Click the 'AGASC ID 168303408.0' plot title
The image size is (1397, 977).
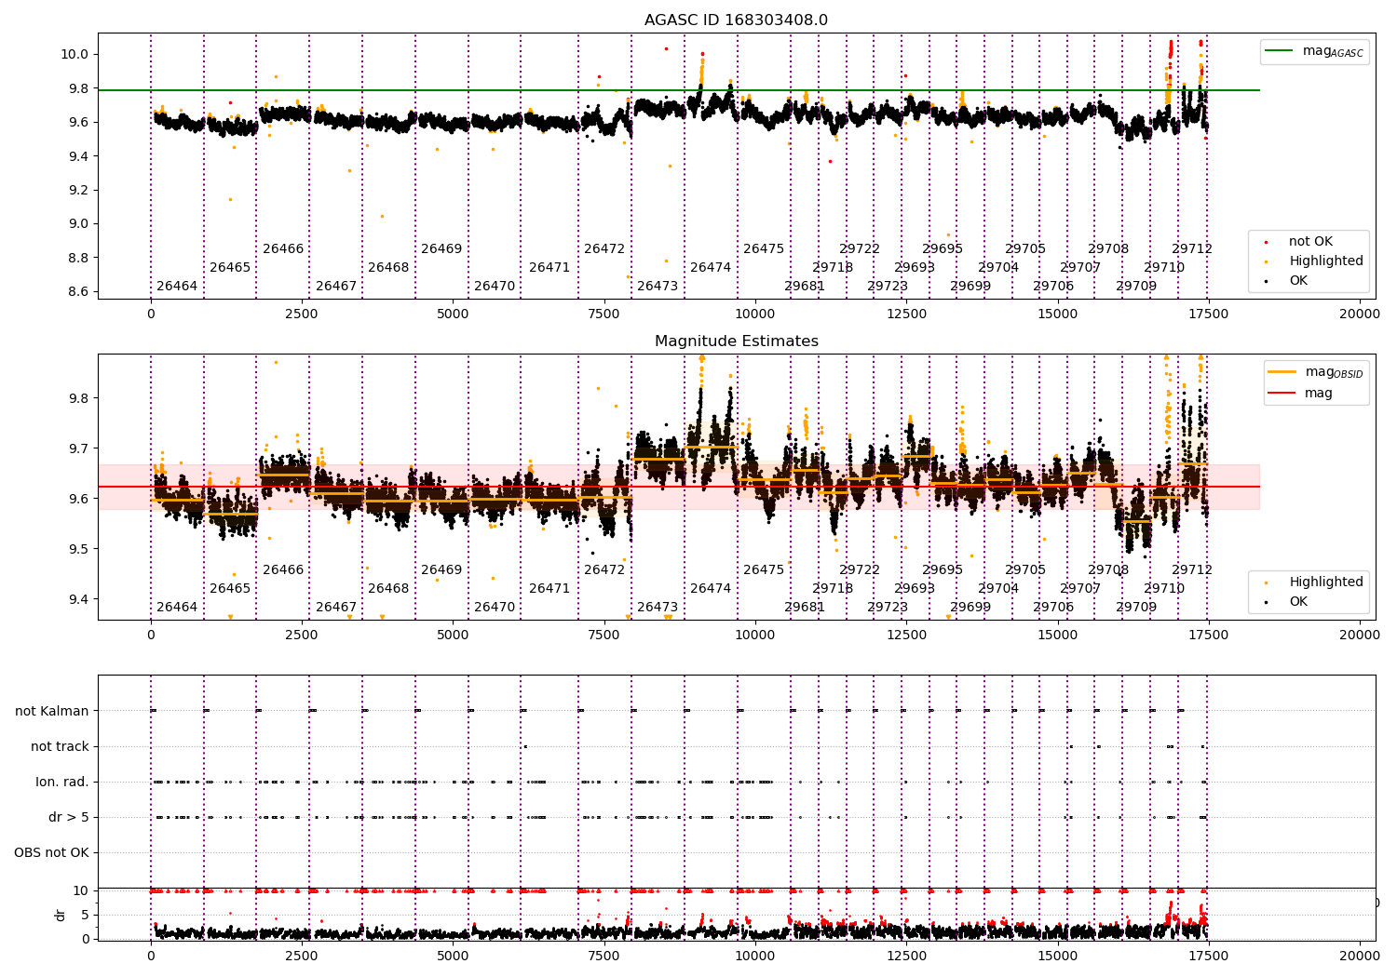[x=736, y=20]
